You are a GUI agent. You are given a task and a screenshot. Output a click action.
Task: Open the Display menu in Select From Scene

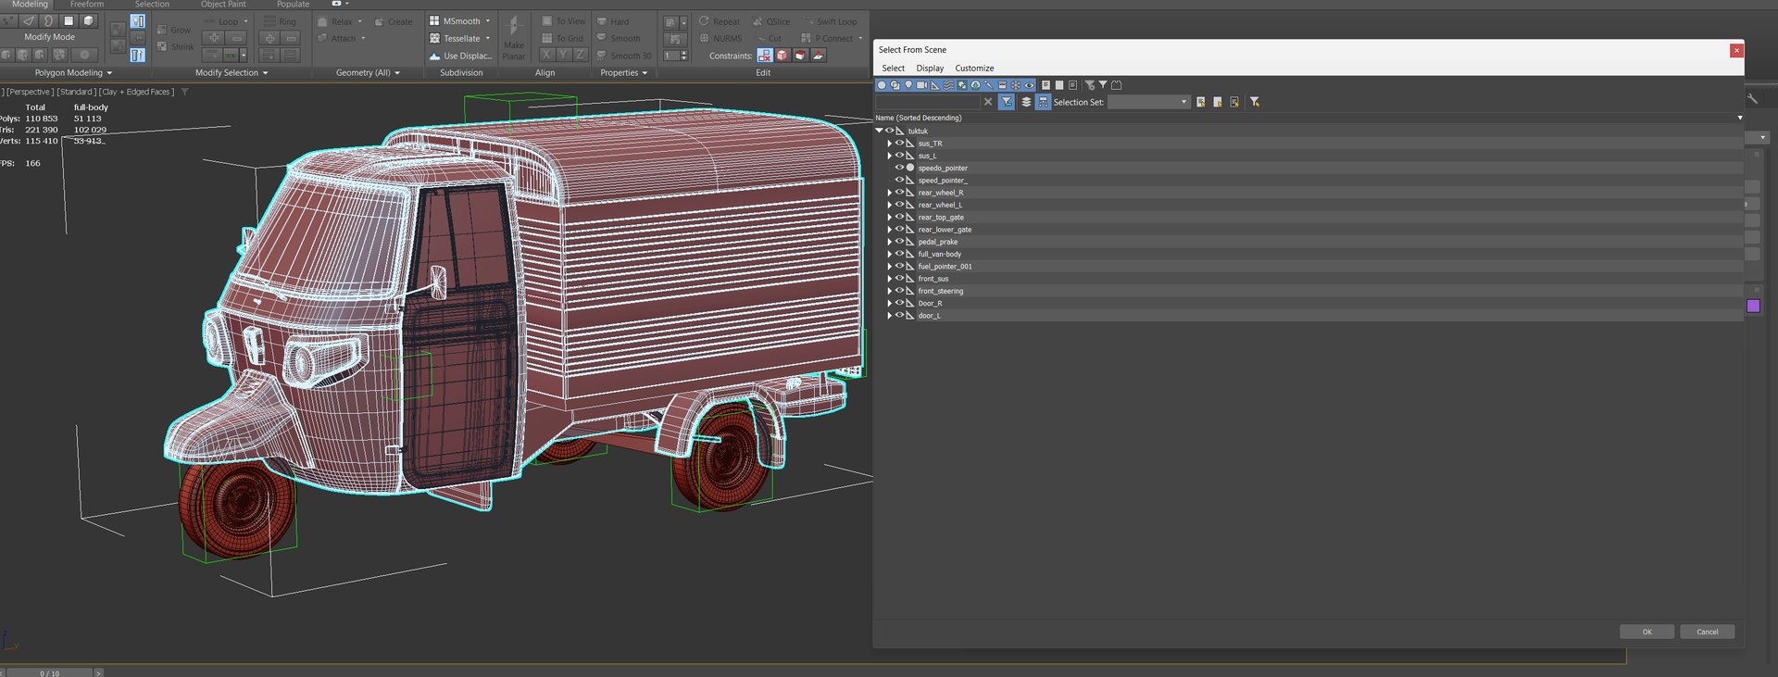[x=930, y=69]
